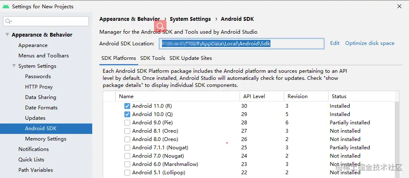Open Path Variables settings page
This screenshot has width=409, height=178.
(36, 170)
